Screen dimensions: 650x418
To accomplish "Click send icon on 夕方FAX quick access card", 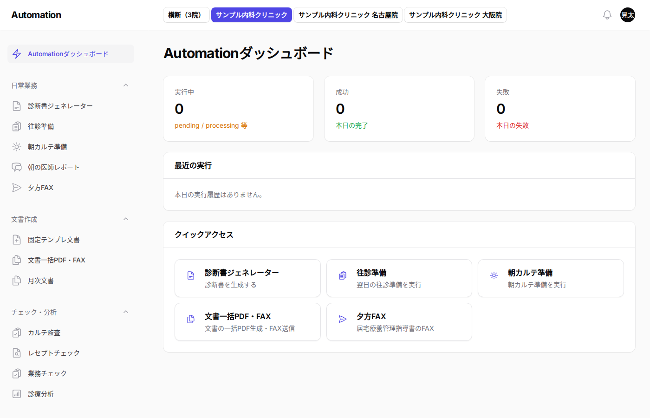I will pyautogui.click(x=343, y=319).
